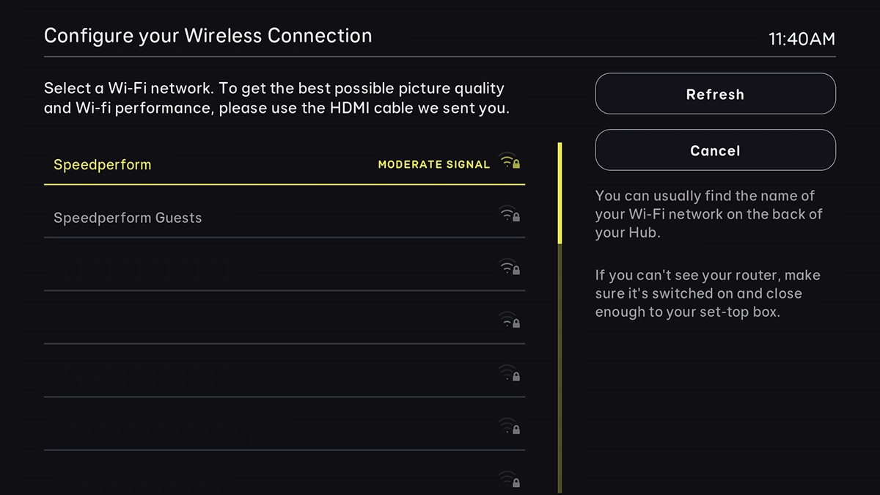
Task: Click the Wi-Fi icon on the third network row
Action: point(507,266)
